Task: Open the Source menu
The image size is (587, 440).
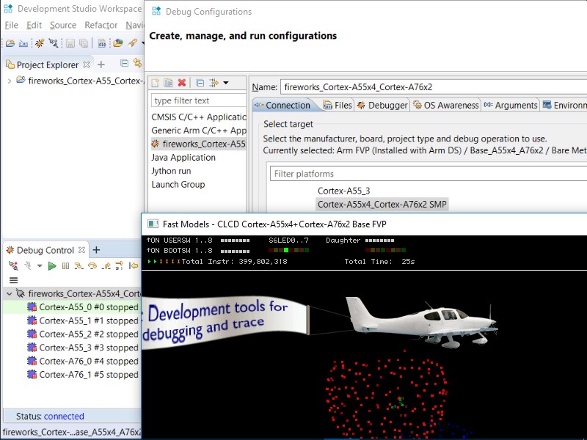Action: point(63,25)
